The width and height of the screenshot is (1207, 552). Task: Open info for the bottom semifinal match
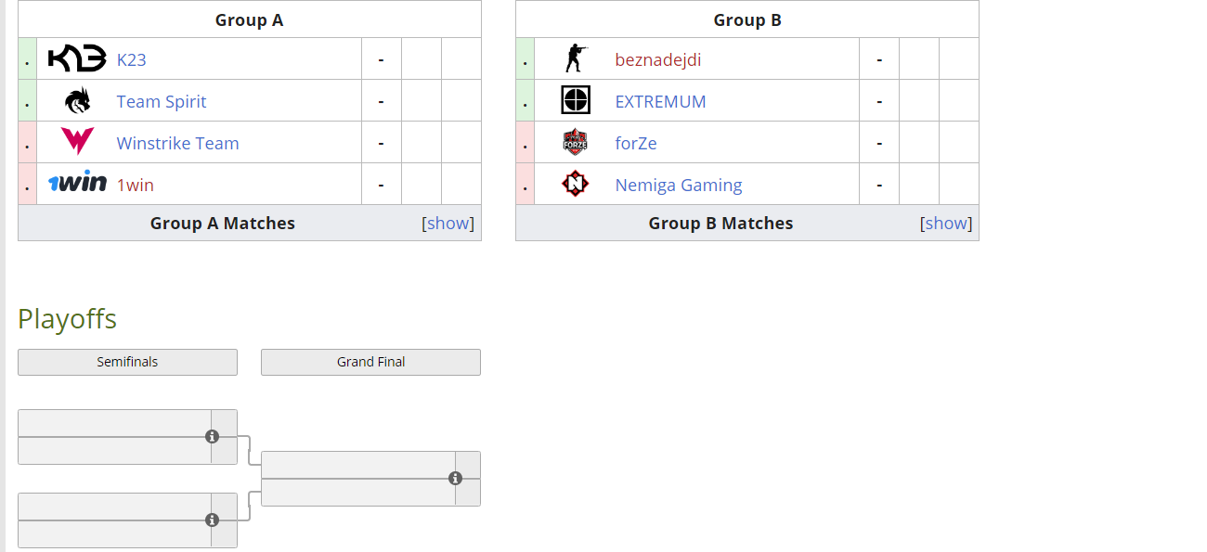coord(212,520)
